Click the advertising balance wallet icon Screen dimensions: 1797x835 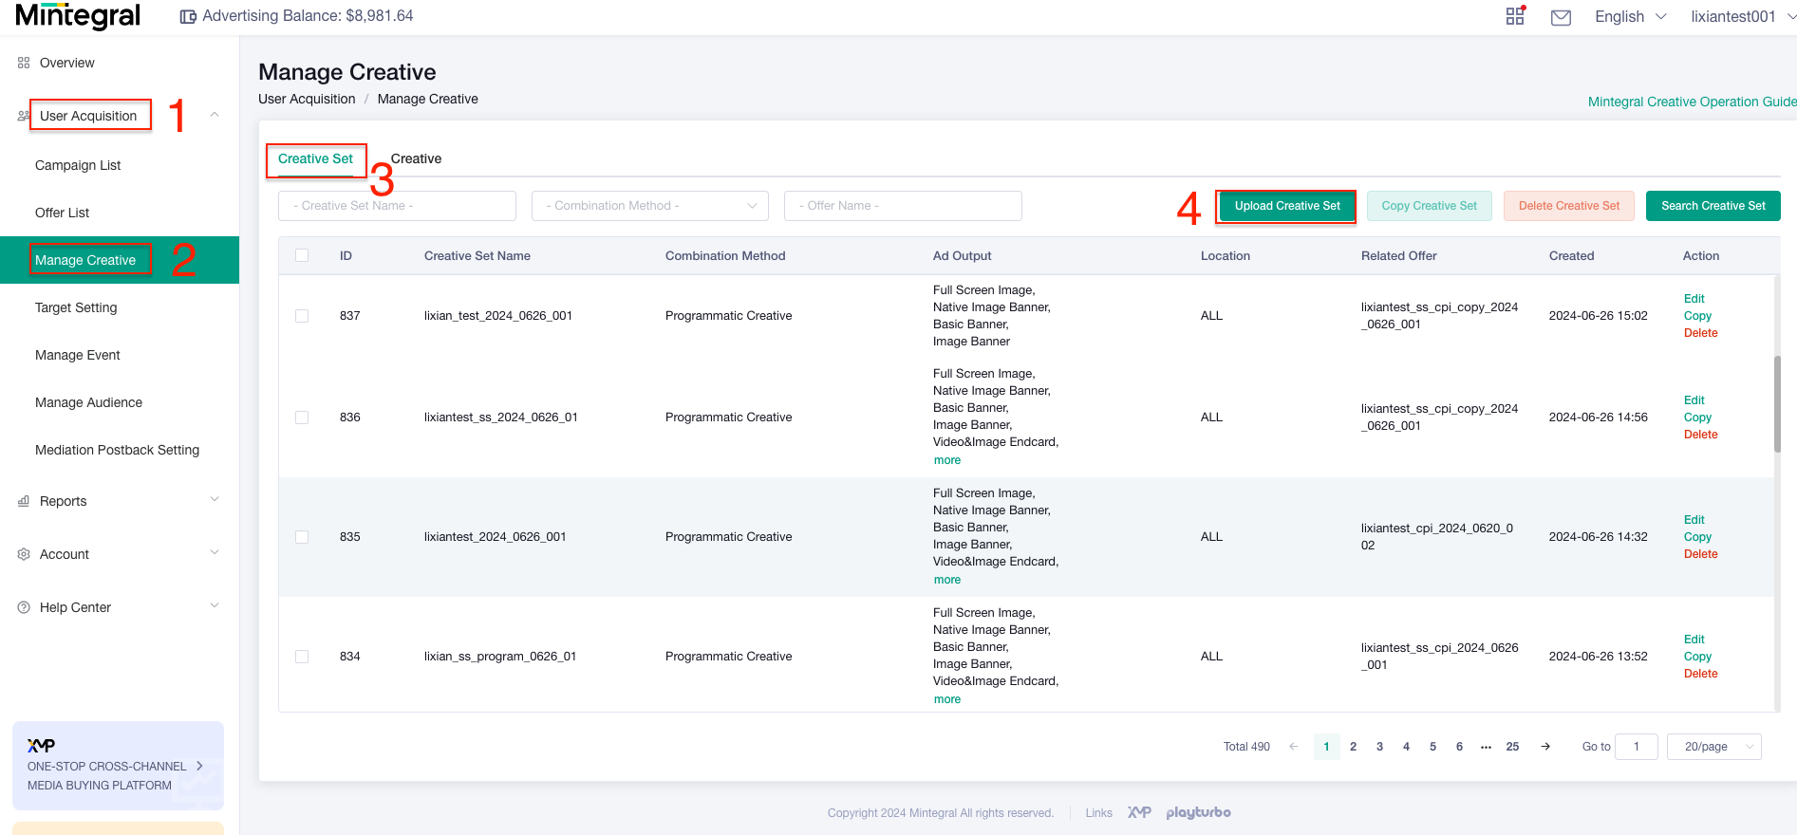pos(188,16)
